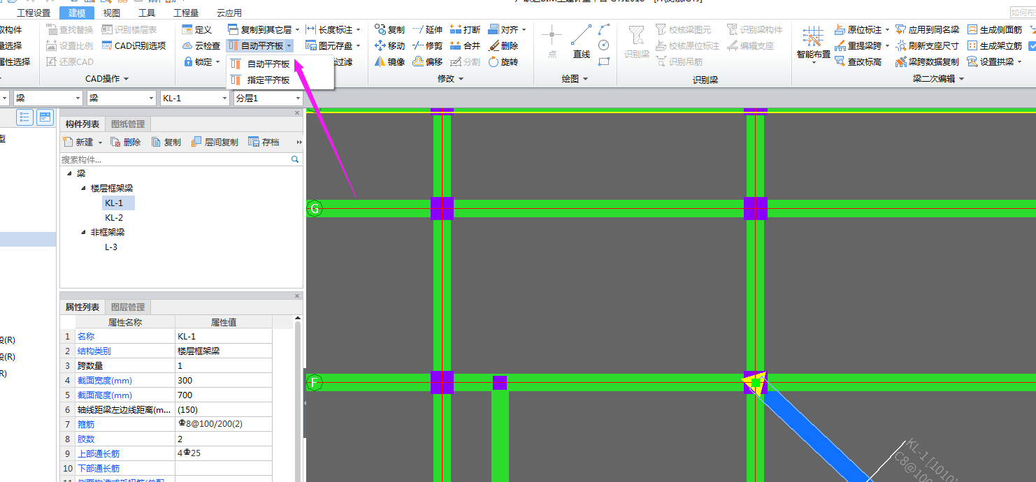Switch navigation to list view icon
This screenshot has height=482, width=1036.
(x=24, y=117)
